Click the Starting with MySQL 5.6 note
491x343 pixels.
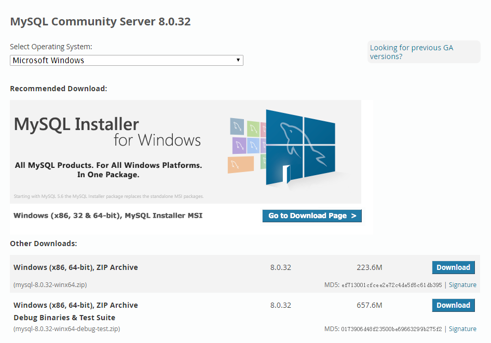(108, 196)
